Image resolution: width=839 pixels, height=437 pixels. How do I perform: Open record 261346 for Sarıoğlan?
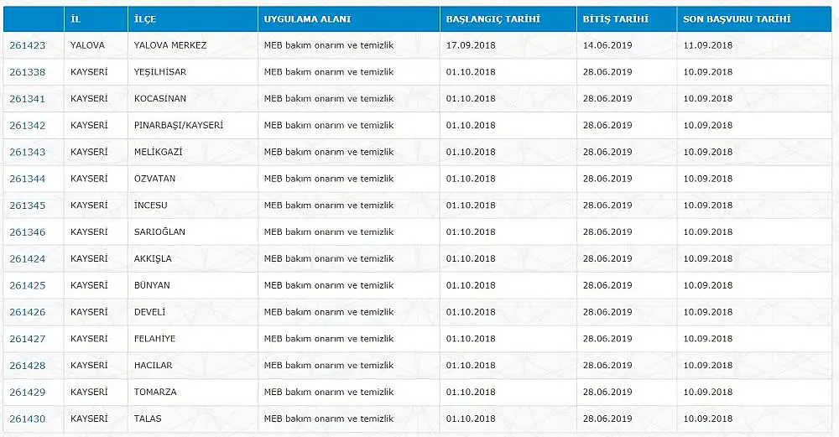(28, 232)
